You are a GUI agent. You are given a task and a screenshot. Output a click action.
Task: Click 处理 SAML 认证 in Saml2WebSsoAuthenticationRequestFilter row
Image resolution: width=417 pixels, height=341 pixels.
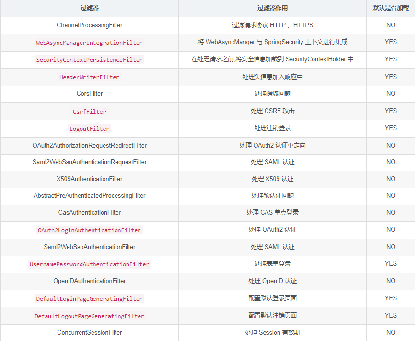point(272,162)
